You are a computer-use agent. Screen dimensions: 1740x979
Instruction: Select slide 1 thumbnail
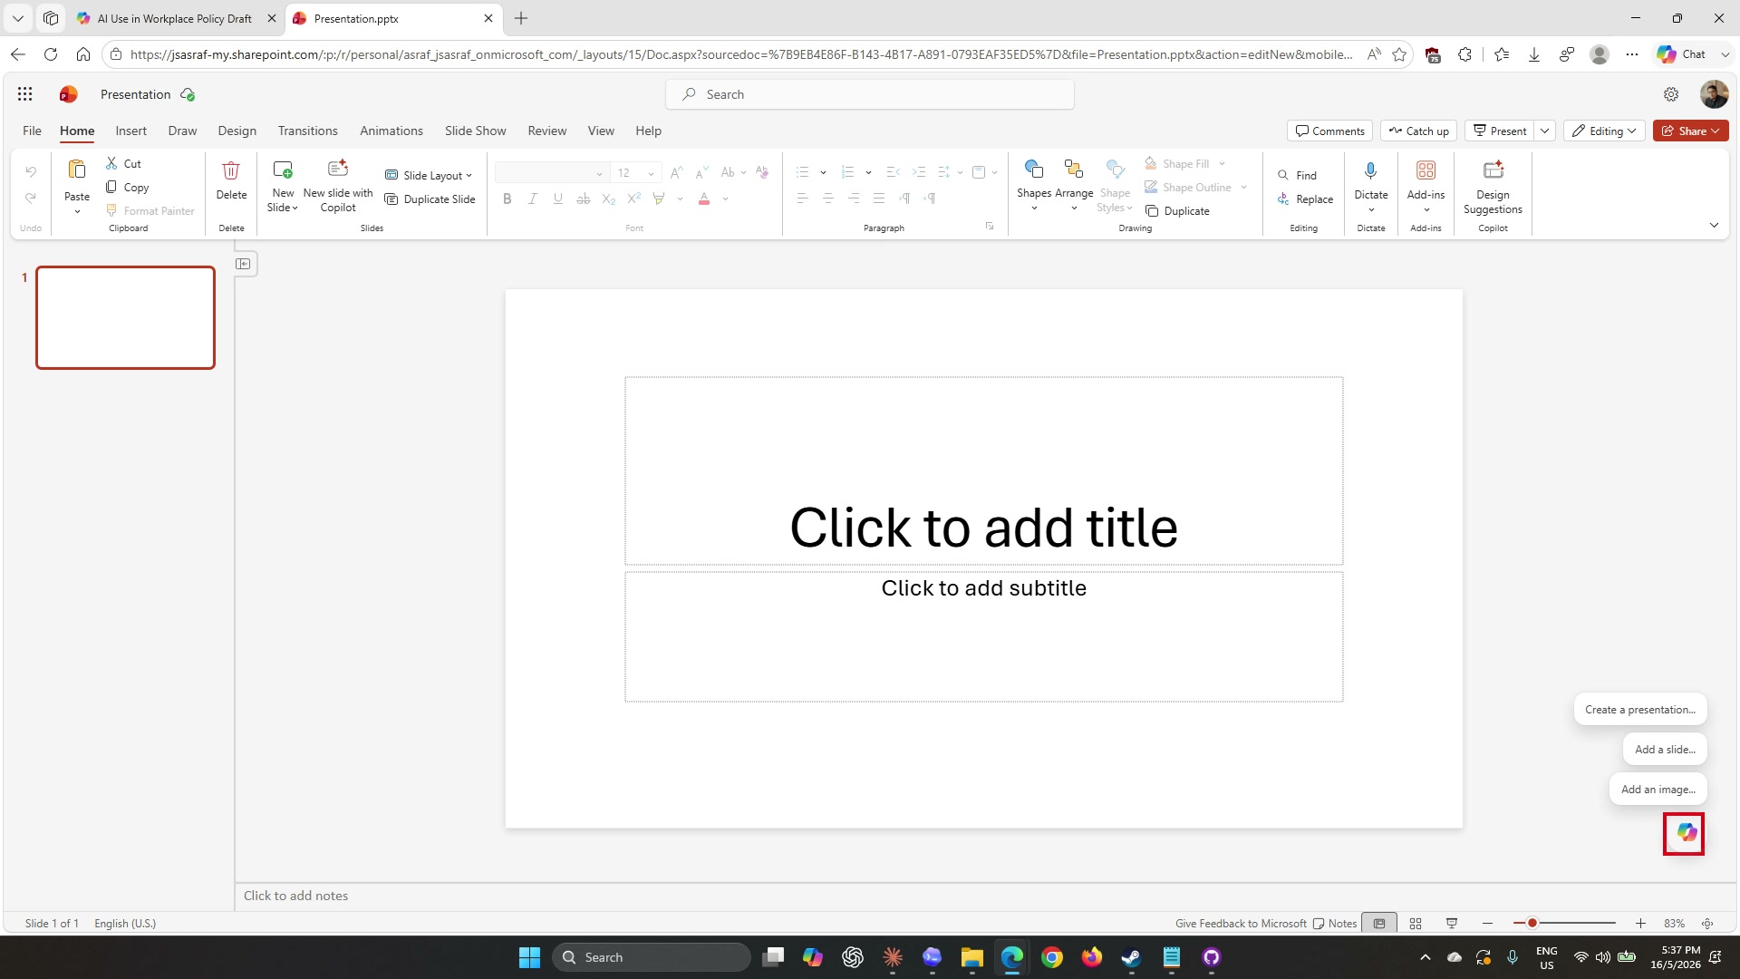pos(125,317)
